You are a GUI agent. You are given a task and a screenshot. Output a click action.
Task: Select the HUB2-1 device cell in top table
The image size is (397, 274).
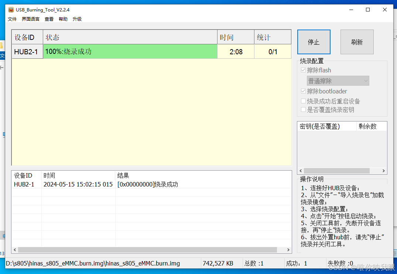(x=27, y=52)
